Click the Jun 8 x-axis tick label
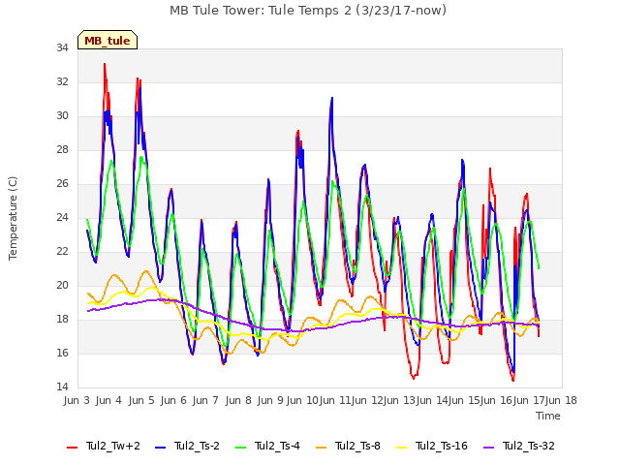Image resolution: width=620 pixels, height=465 pixels. coord(238,400)
